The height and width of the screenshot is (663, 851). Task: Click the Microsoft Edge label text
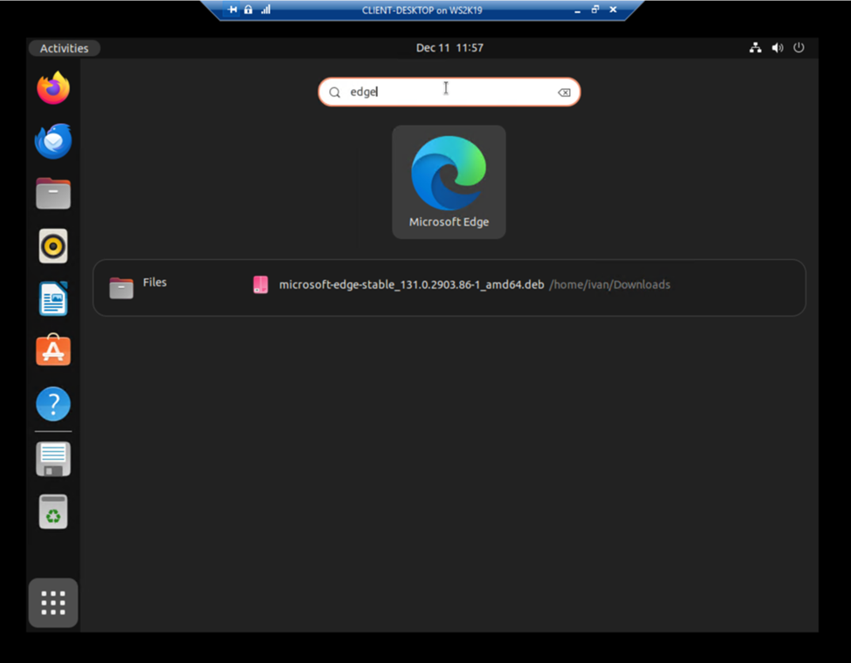[x=449, y=222]
